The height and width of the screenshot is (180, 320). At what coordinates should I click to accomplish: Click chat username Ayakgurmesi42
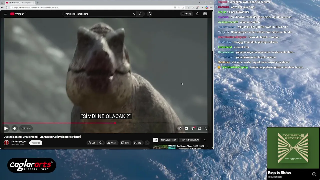[x=228, y=22]
